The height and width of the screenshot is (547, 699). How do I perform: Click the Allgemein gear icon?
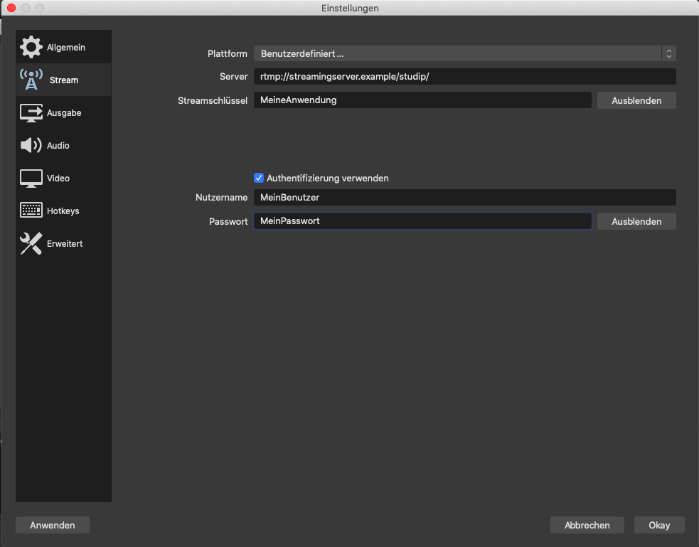[31, 48]
